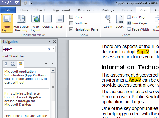159x118 pixels.
Task: Open the Home ribbon tab
Action: [25, 10]
